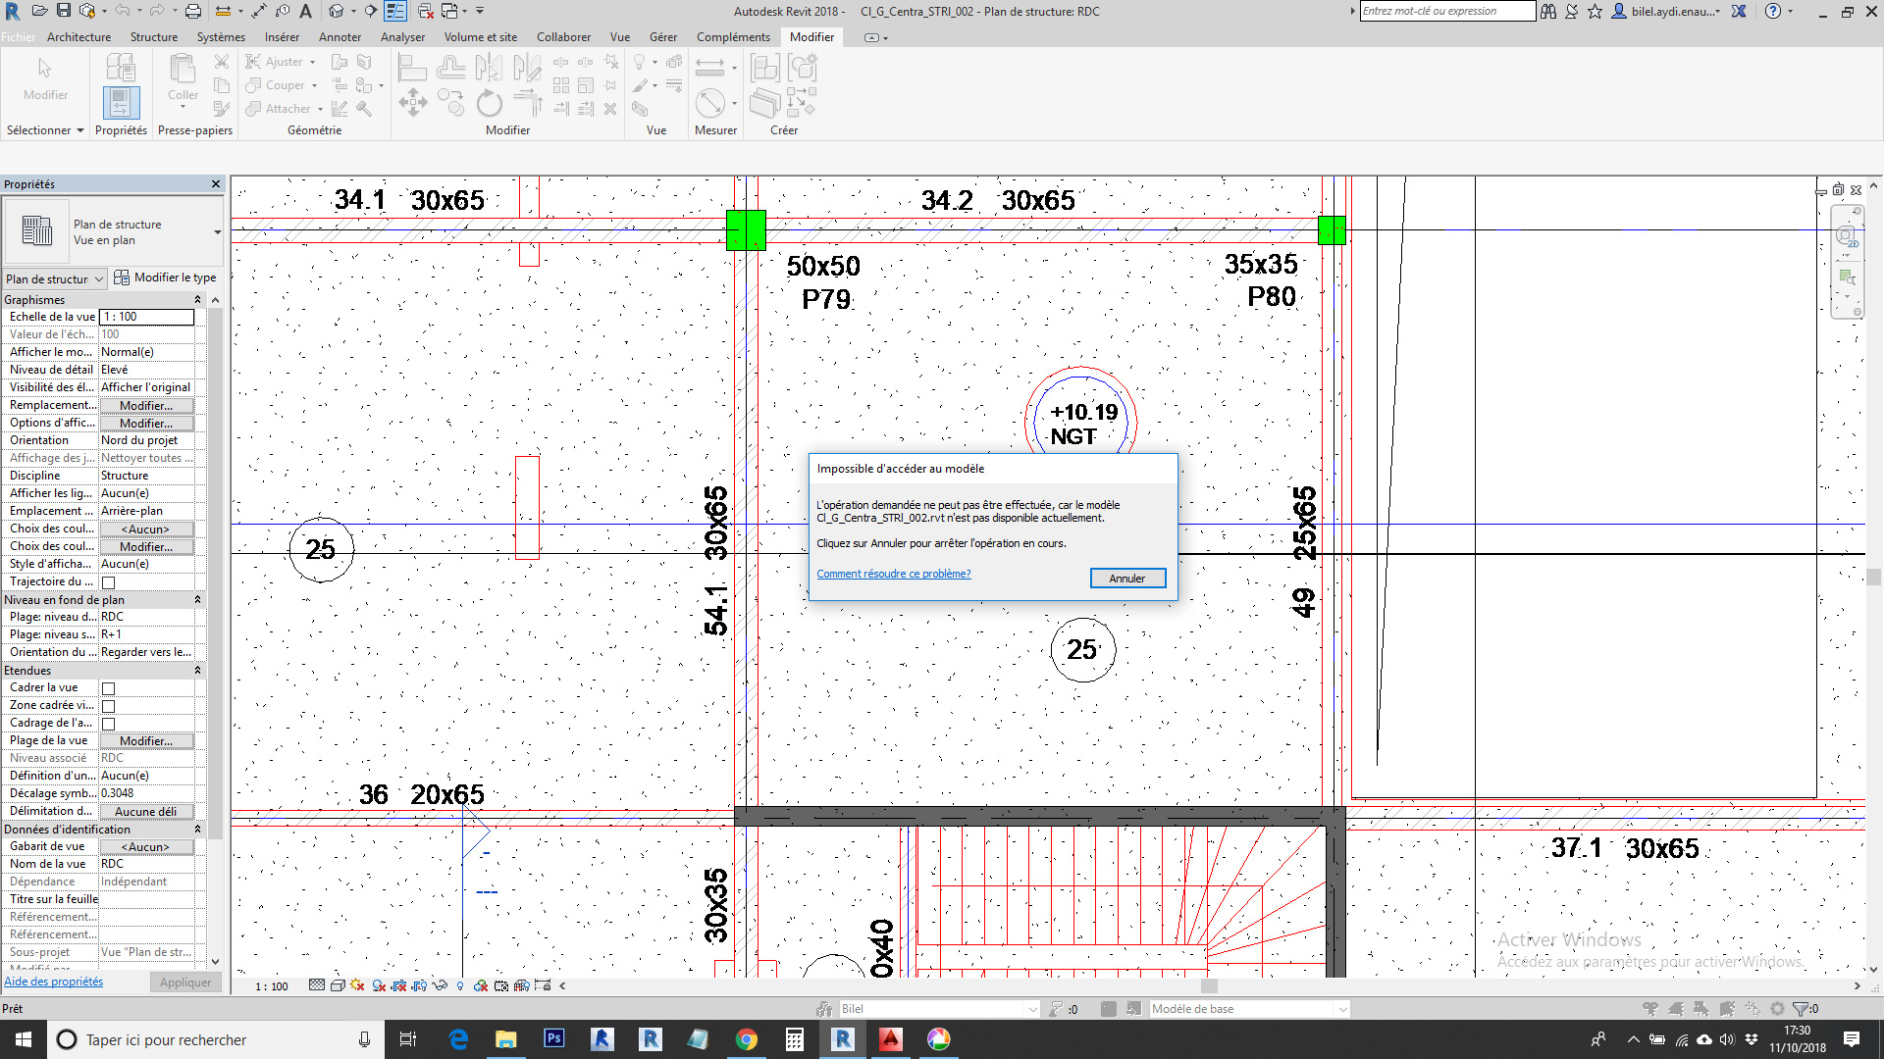The width and height of the screenshot is (1884, 1059).
Task: Open 'Comment résoudre ce problème?' help link
Action: (x=893, y=574)
